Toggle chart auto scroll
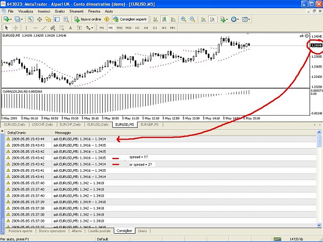The height and width of the screenshot is (242, 323). point(203,19)
